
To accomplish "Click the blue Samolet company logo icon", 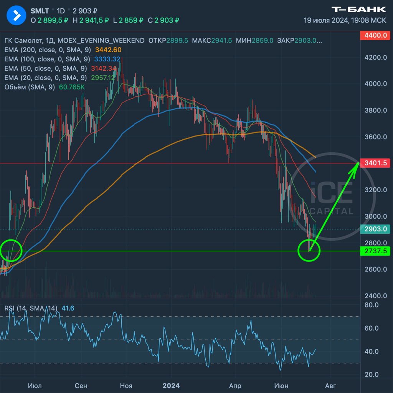I will pos(16,15).
